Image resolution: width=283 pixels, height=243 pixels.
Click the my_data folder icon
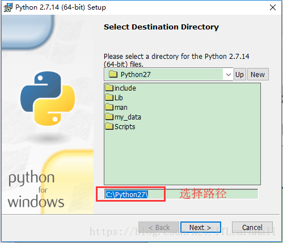click(x=109, y=117)
